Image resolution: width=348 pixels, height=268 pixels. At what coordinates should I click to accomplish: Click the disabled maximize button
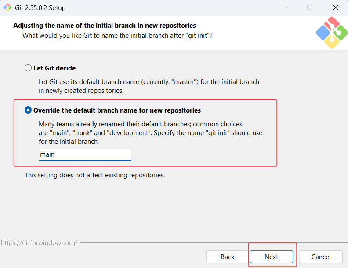click(310, 7)
